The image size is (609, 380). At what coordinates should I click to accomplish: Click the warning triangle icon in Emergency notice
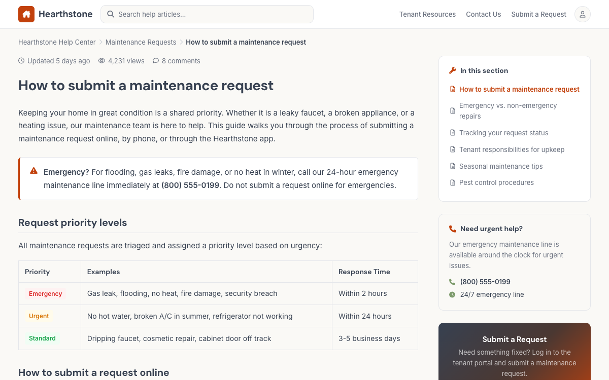pyautogui.click(x=33, y=171)
